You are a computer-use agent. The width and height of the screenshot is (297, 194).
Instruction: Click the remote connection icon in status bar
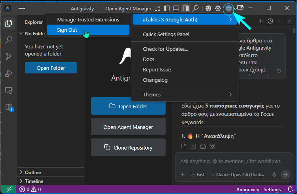[9, 190]
